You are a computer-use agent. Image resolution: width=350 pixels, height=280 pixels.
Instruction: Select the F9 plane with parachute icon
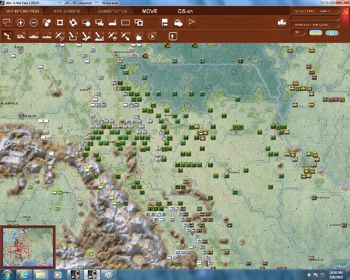click(112, 36)
